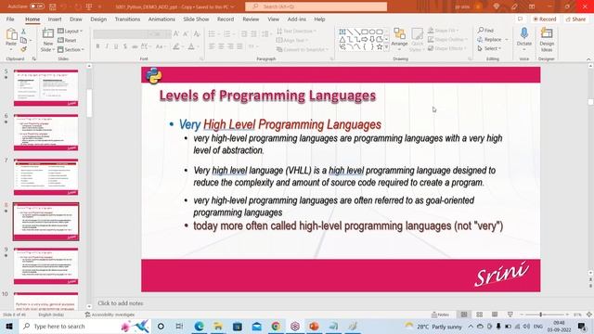This screenshot has height=334, width=594.
Task: Click the Decrease Font Size icon
Action: pyautogui.click(x=186, y=34)
